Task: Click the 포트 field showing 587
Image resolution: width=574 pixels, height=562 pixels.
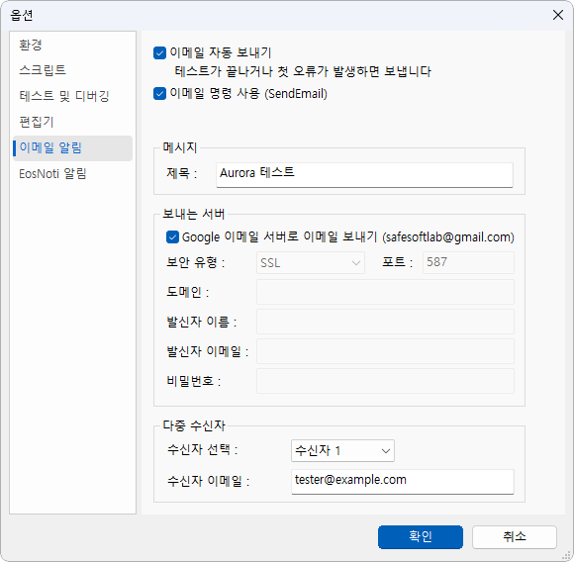Action: click(468, 262)
